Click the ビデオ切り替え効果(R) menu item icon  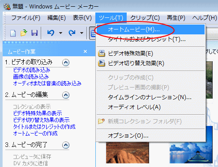(x=102, y=63)
